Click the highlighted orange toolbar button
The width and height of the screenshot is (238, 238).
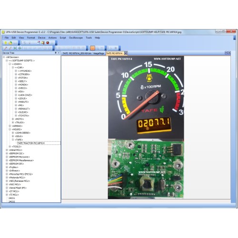tap(93, 48)
